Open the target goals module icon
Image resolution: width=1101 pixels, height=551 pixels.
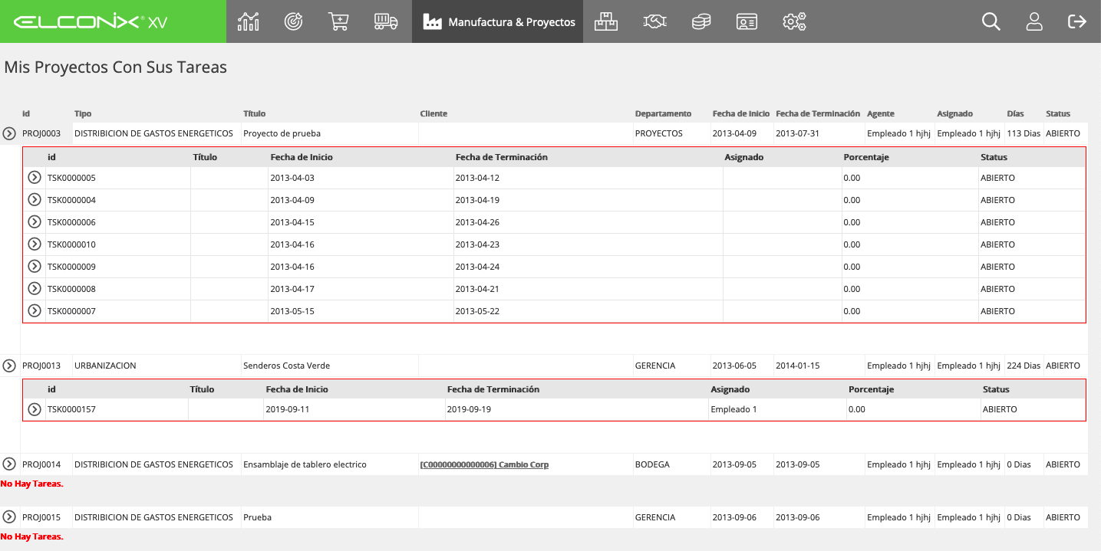(293, 21)
